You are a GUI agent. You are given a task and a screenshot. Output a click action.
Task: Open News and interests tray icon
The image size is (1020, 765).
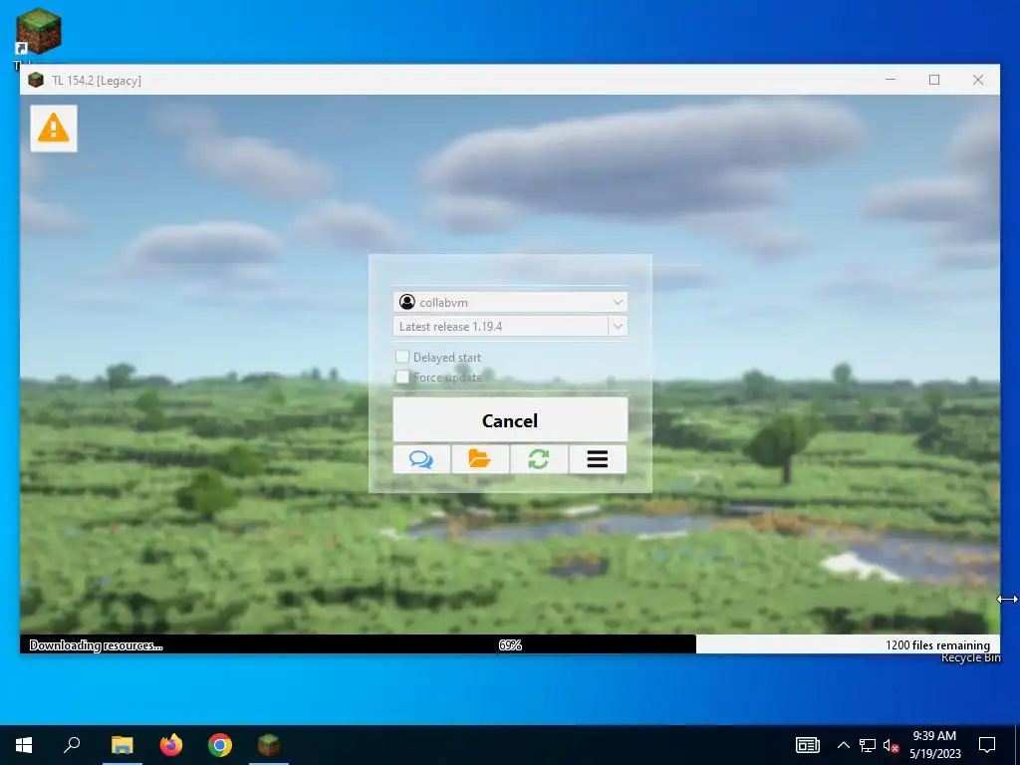point(807,745)
